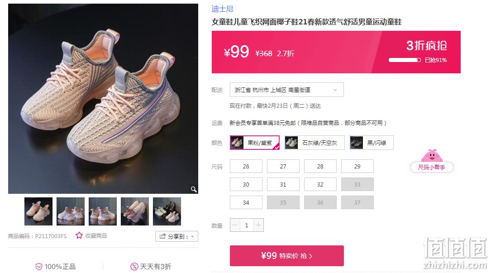Expand the 分享到 share dropdown arrow

pos(192,236)
